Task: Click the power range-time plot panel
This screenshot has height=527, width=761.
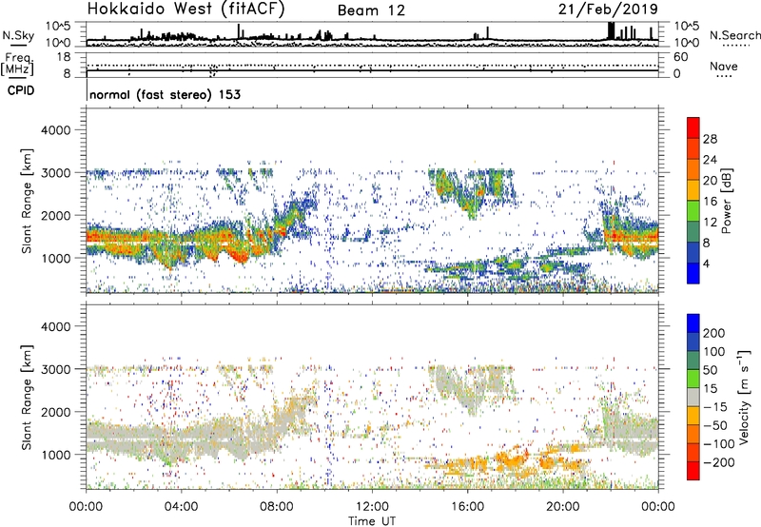Action: coord(372,200)
